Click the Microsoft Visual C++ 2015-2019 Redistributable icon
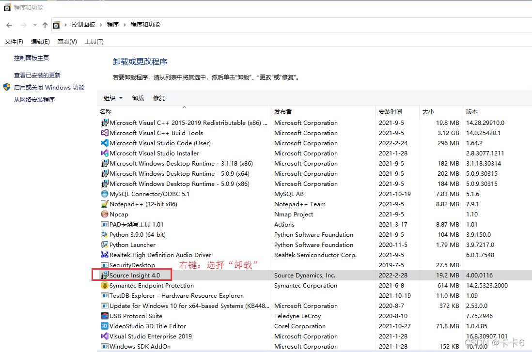532x352 pixels. [x=105, y=123]
